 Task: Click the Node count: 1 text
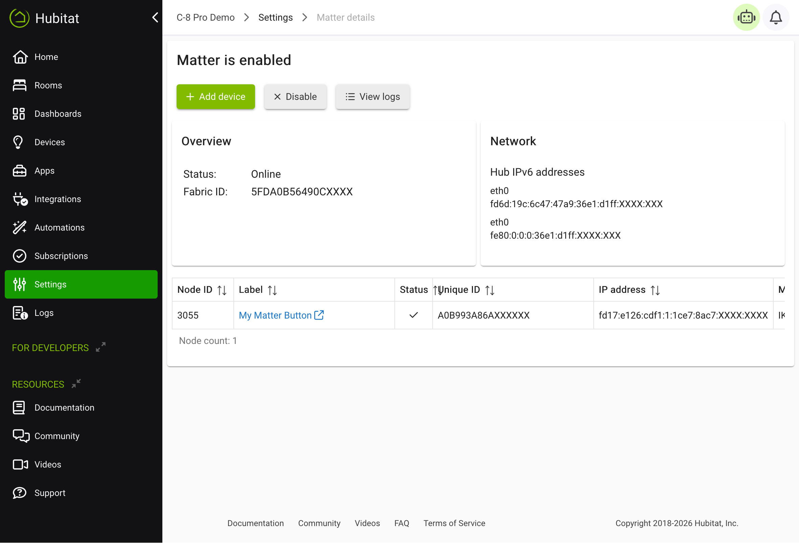click(x=208, y=341)
